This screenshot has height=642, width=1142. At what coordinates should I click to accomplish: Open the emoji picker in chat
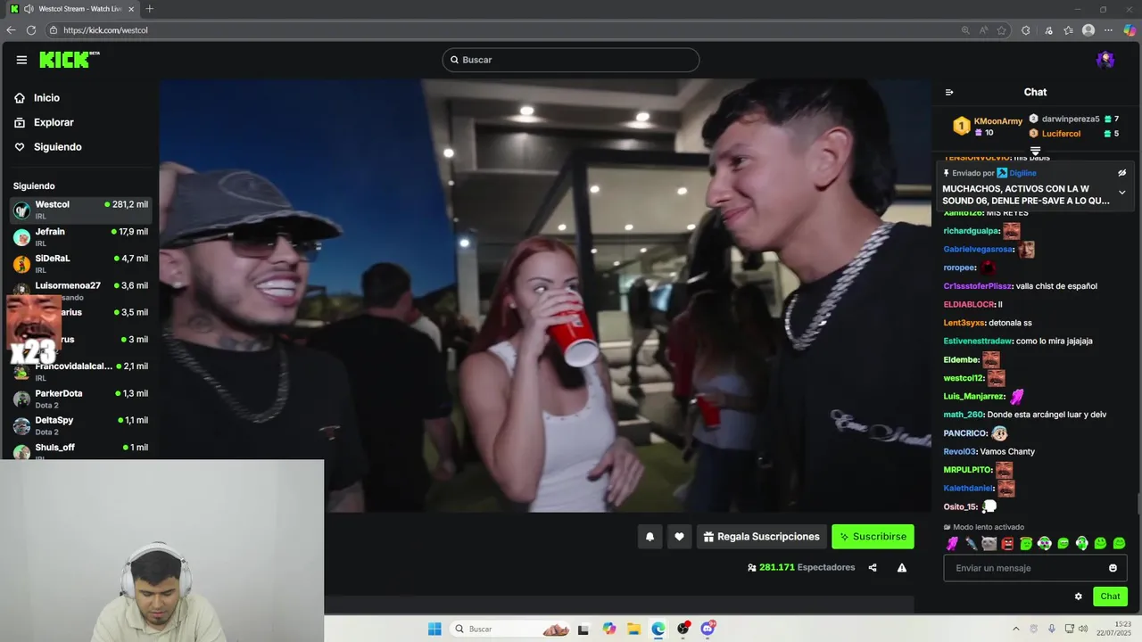(x=1113, y=568)
